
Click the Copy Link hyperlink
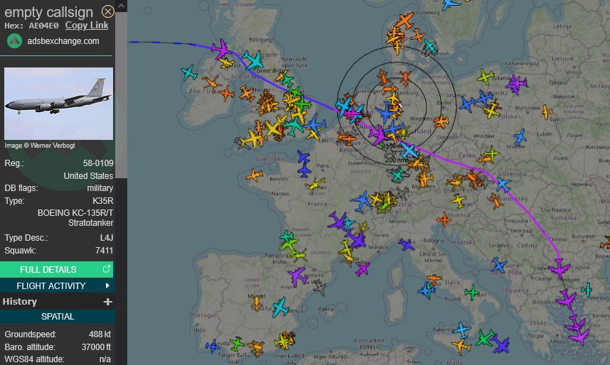[x=87, y=26]
